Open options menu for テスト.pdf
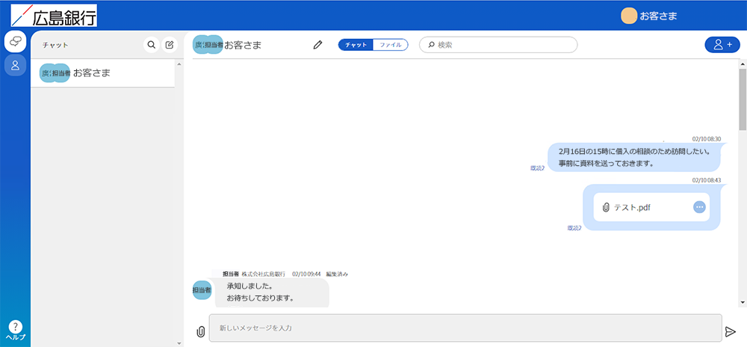 pos(699,207)
